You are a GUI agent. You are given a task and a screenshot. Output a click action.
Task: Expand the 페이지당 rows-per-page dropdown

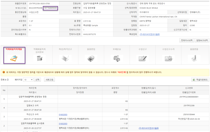28,80
